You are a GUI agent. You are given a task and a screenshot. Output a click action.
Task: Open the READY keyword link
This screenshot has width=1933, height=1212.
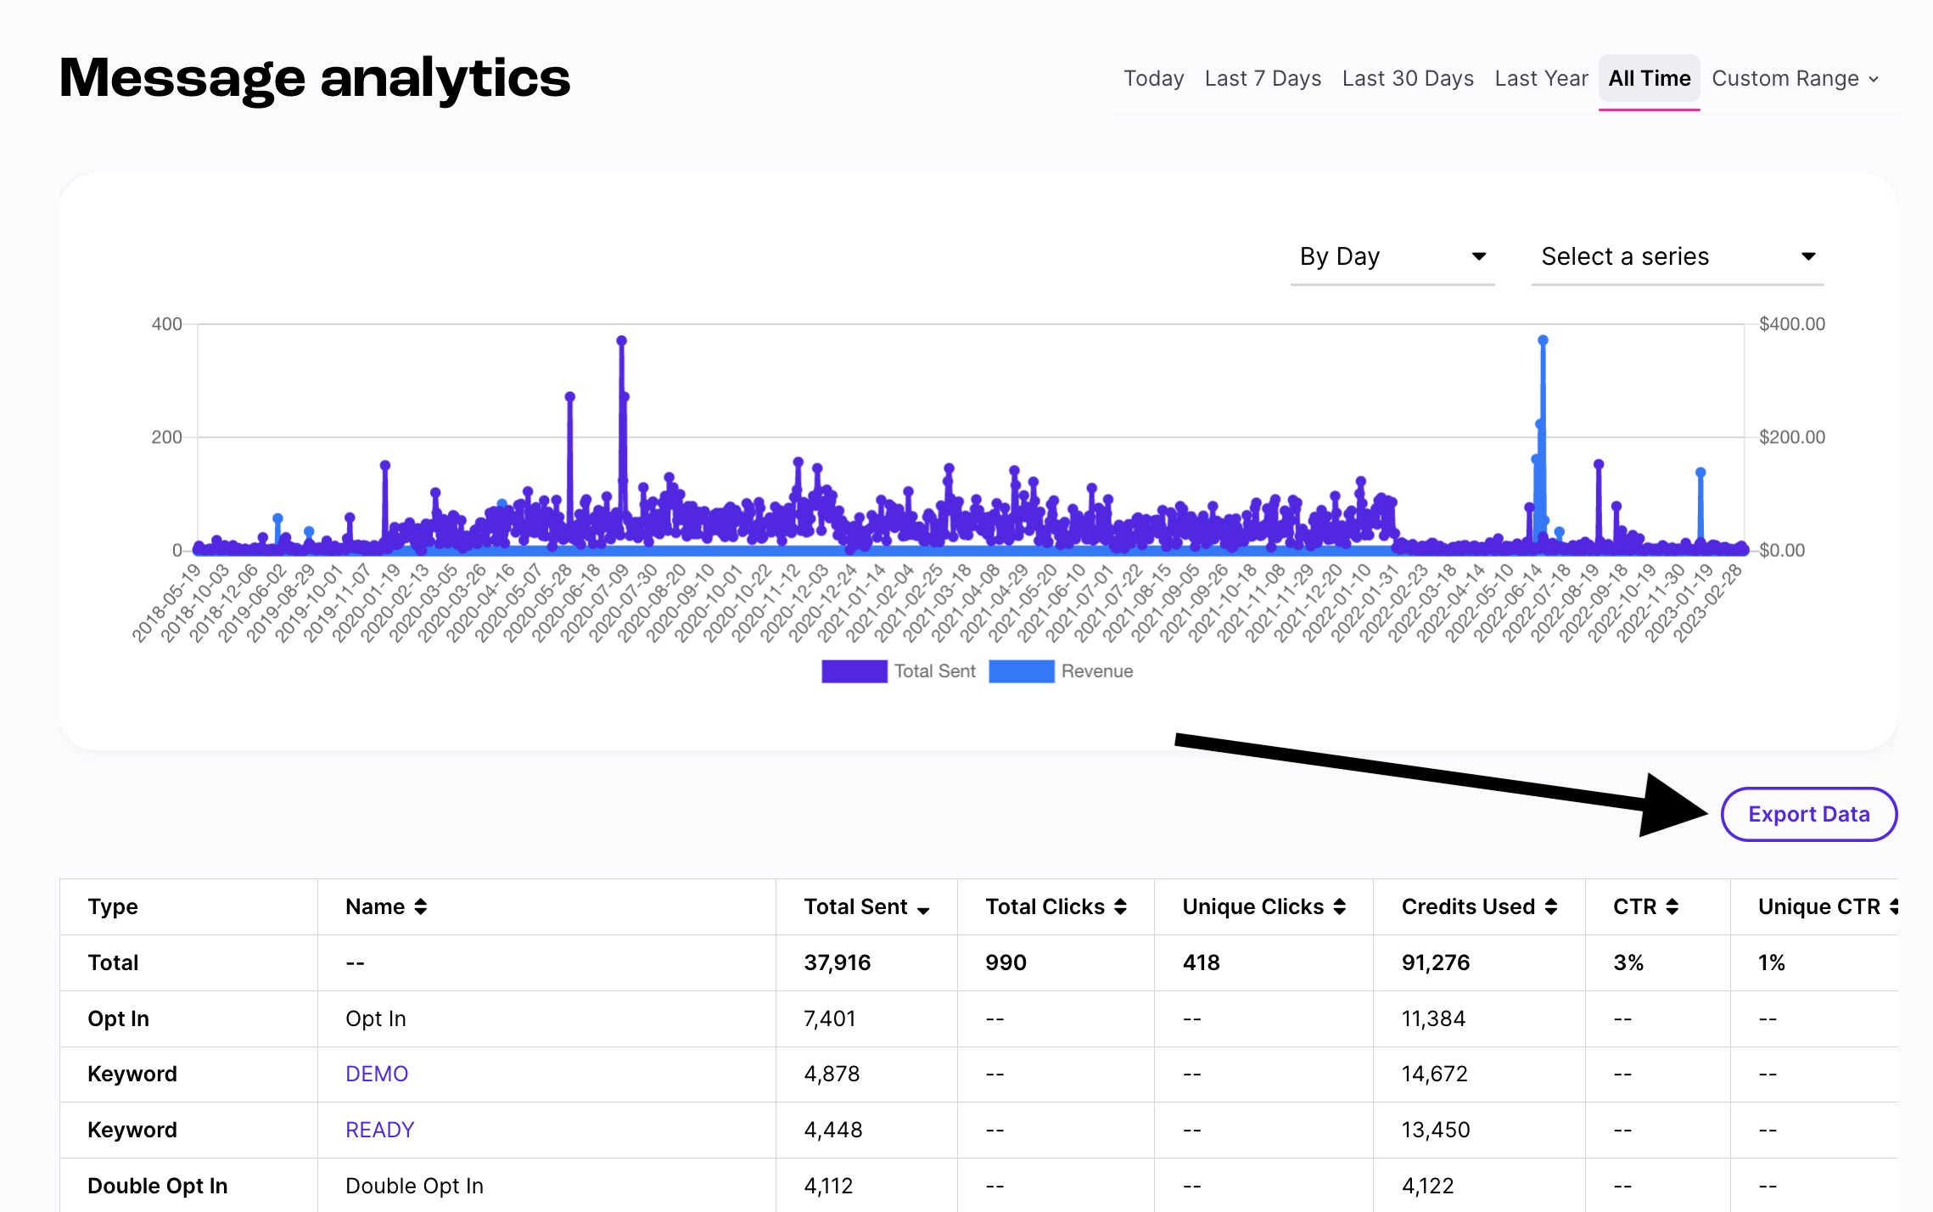[379, 1130]
